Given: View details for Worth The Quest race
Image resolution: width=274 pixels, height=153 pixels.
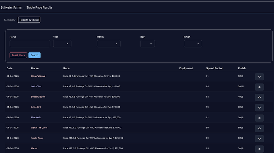Looking at the screenshot, I should pos(259,128).
